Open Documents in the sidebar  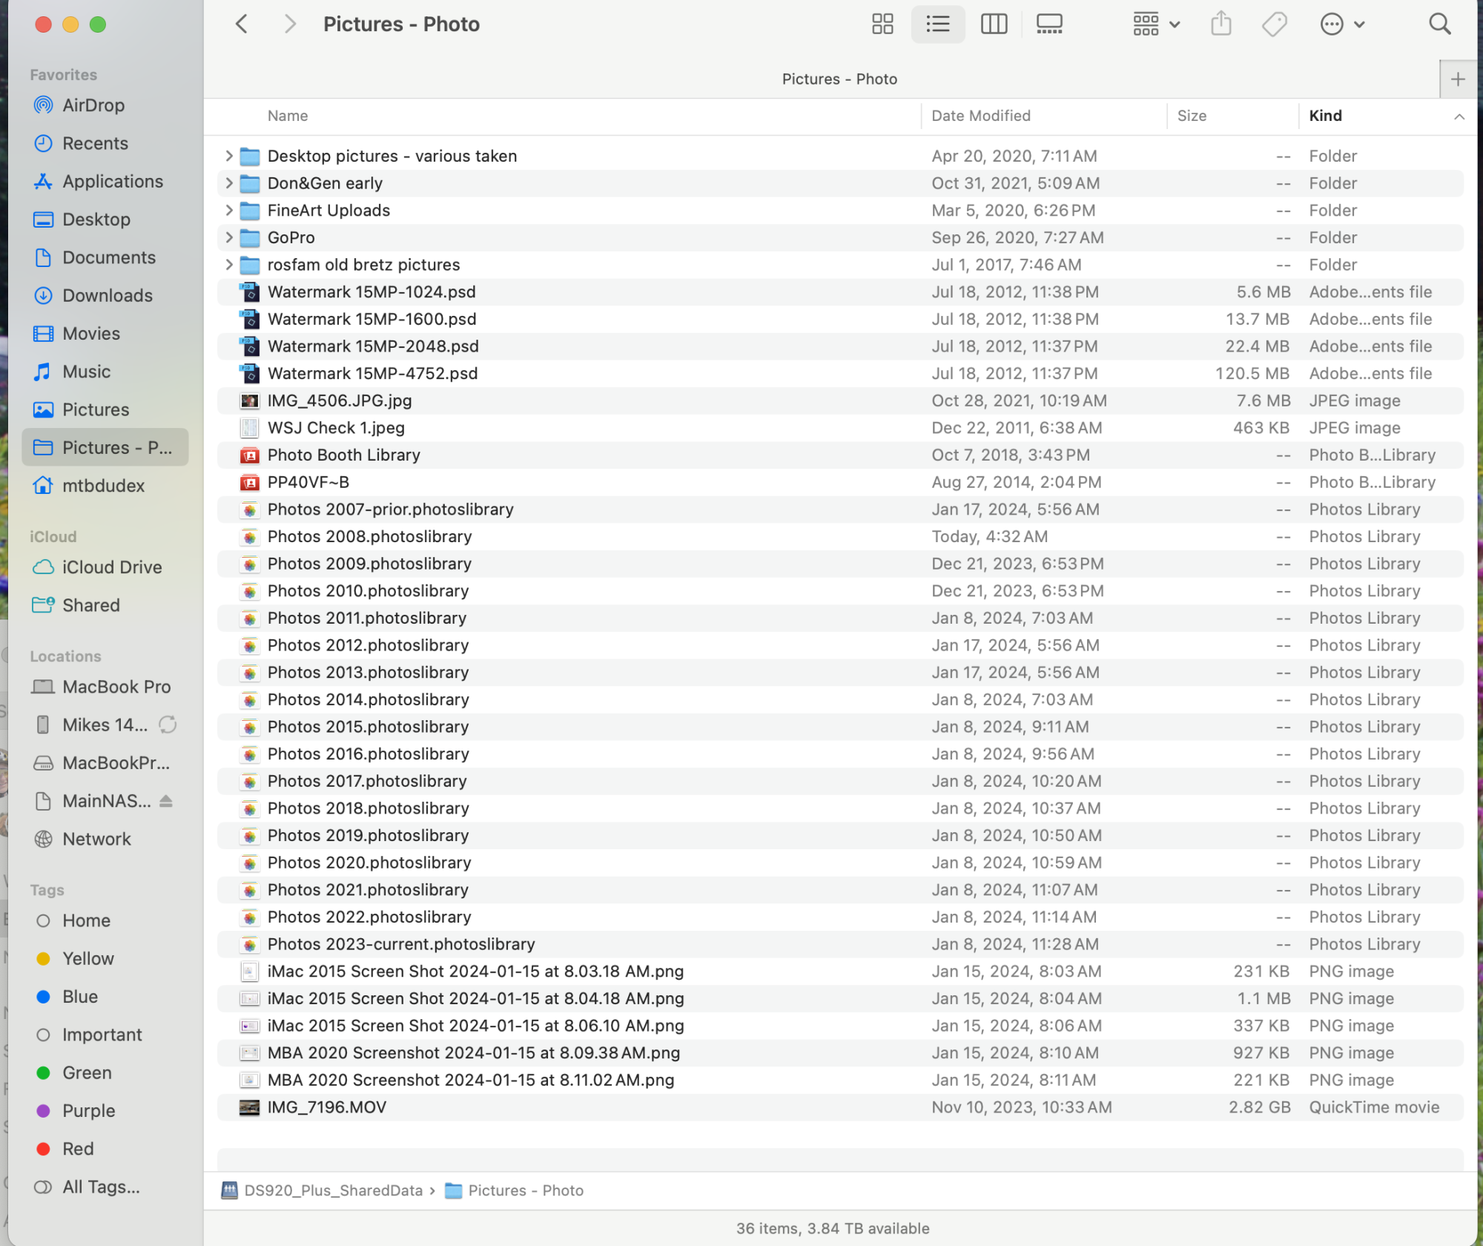109,257
